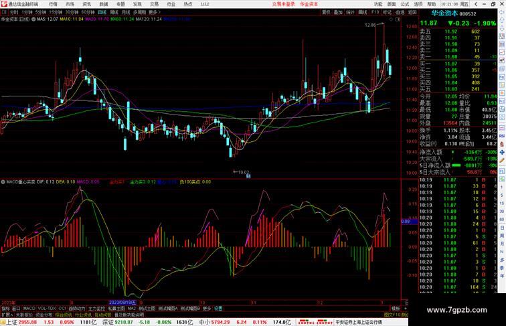Click the 交易未登录 login link

(x=284, y=4)
